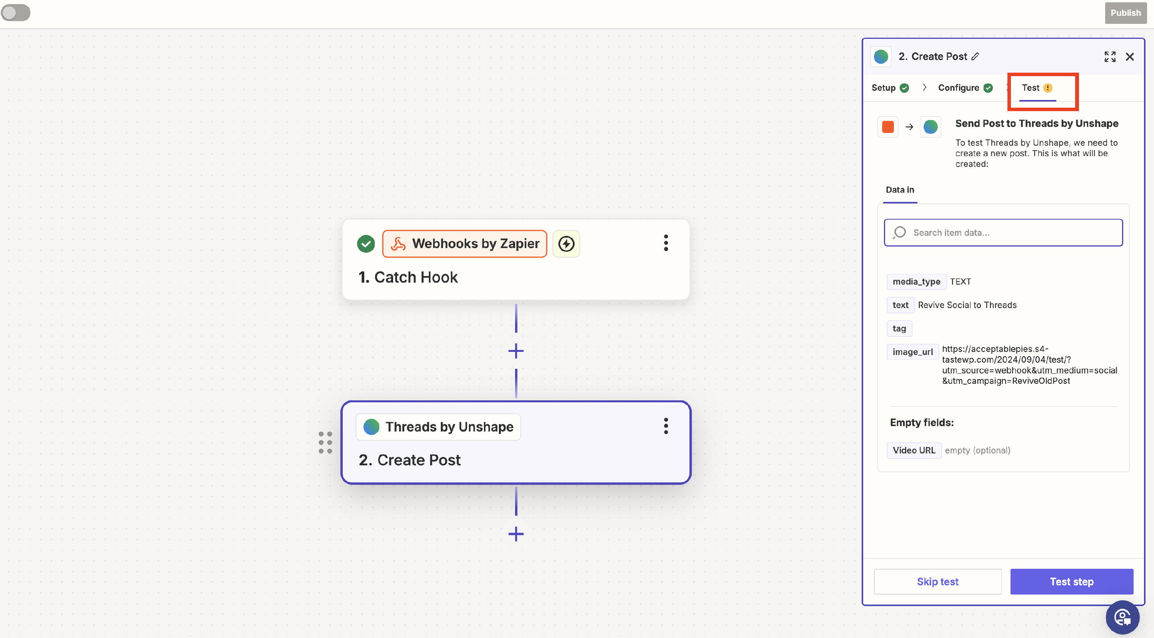1154x638 pixels.
Task: Click the Threads destination icon in test summary
Action: (x=930, y=127)
